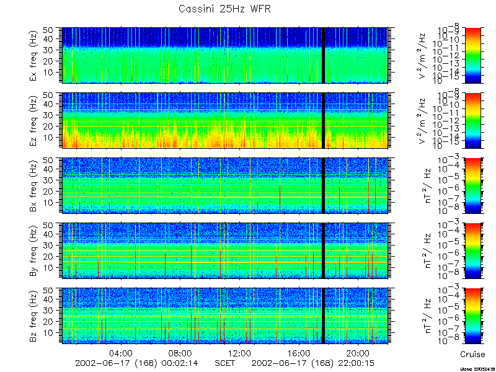Click the color bar beside the Ex panel

click(x=472, y=55)
